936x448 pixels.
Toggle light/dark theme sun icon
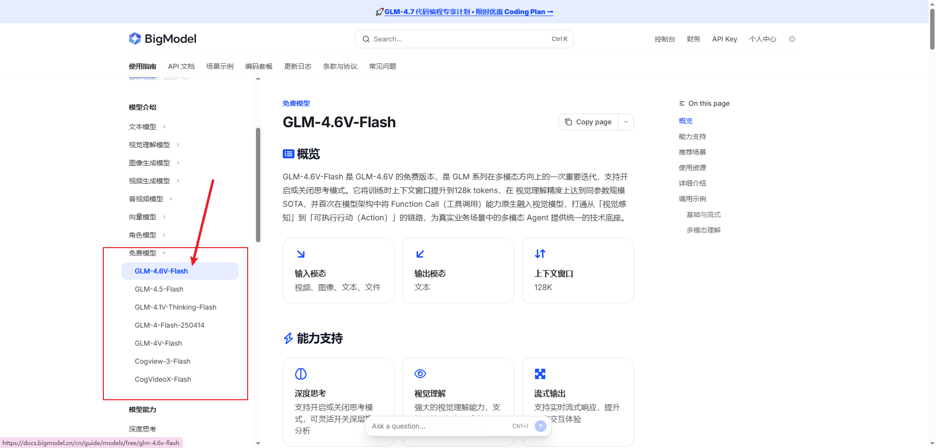[x=792, y=39]
